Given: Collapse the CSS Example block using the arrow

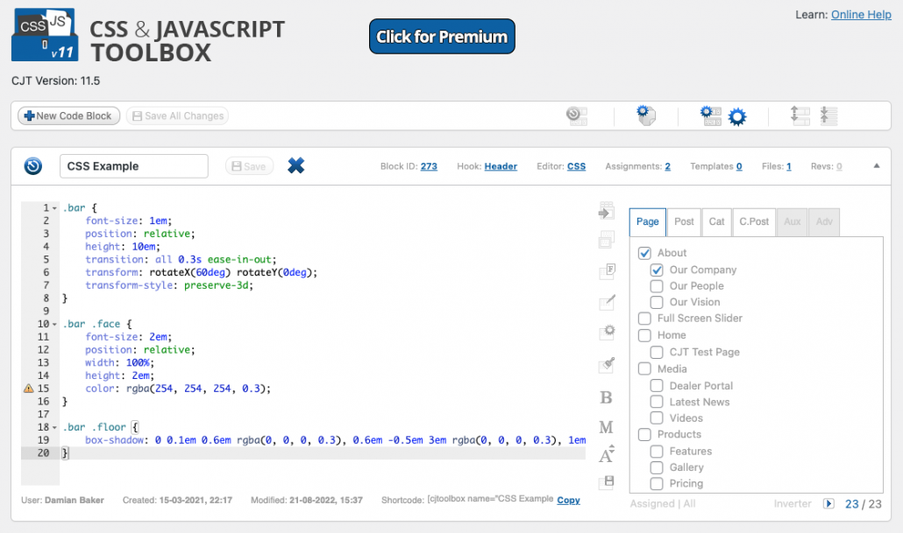Looking at the screenshot, I should [x=877, y=165].
